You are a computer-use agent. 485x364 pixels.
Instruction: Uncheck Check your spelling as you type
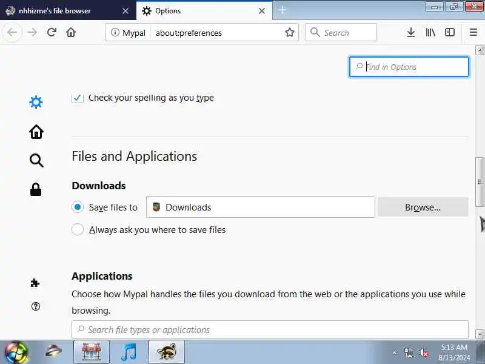(x=78, y=98)
